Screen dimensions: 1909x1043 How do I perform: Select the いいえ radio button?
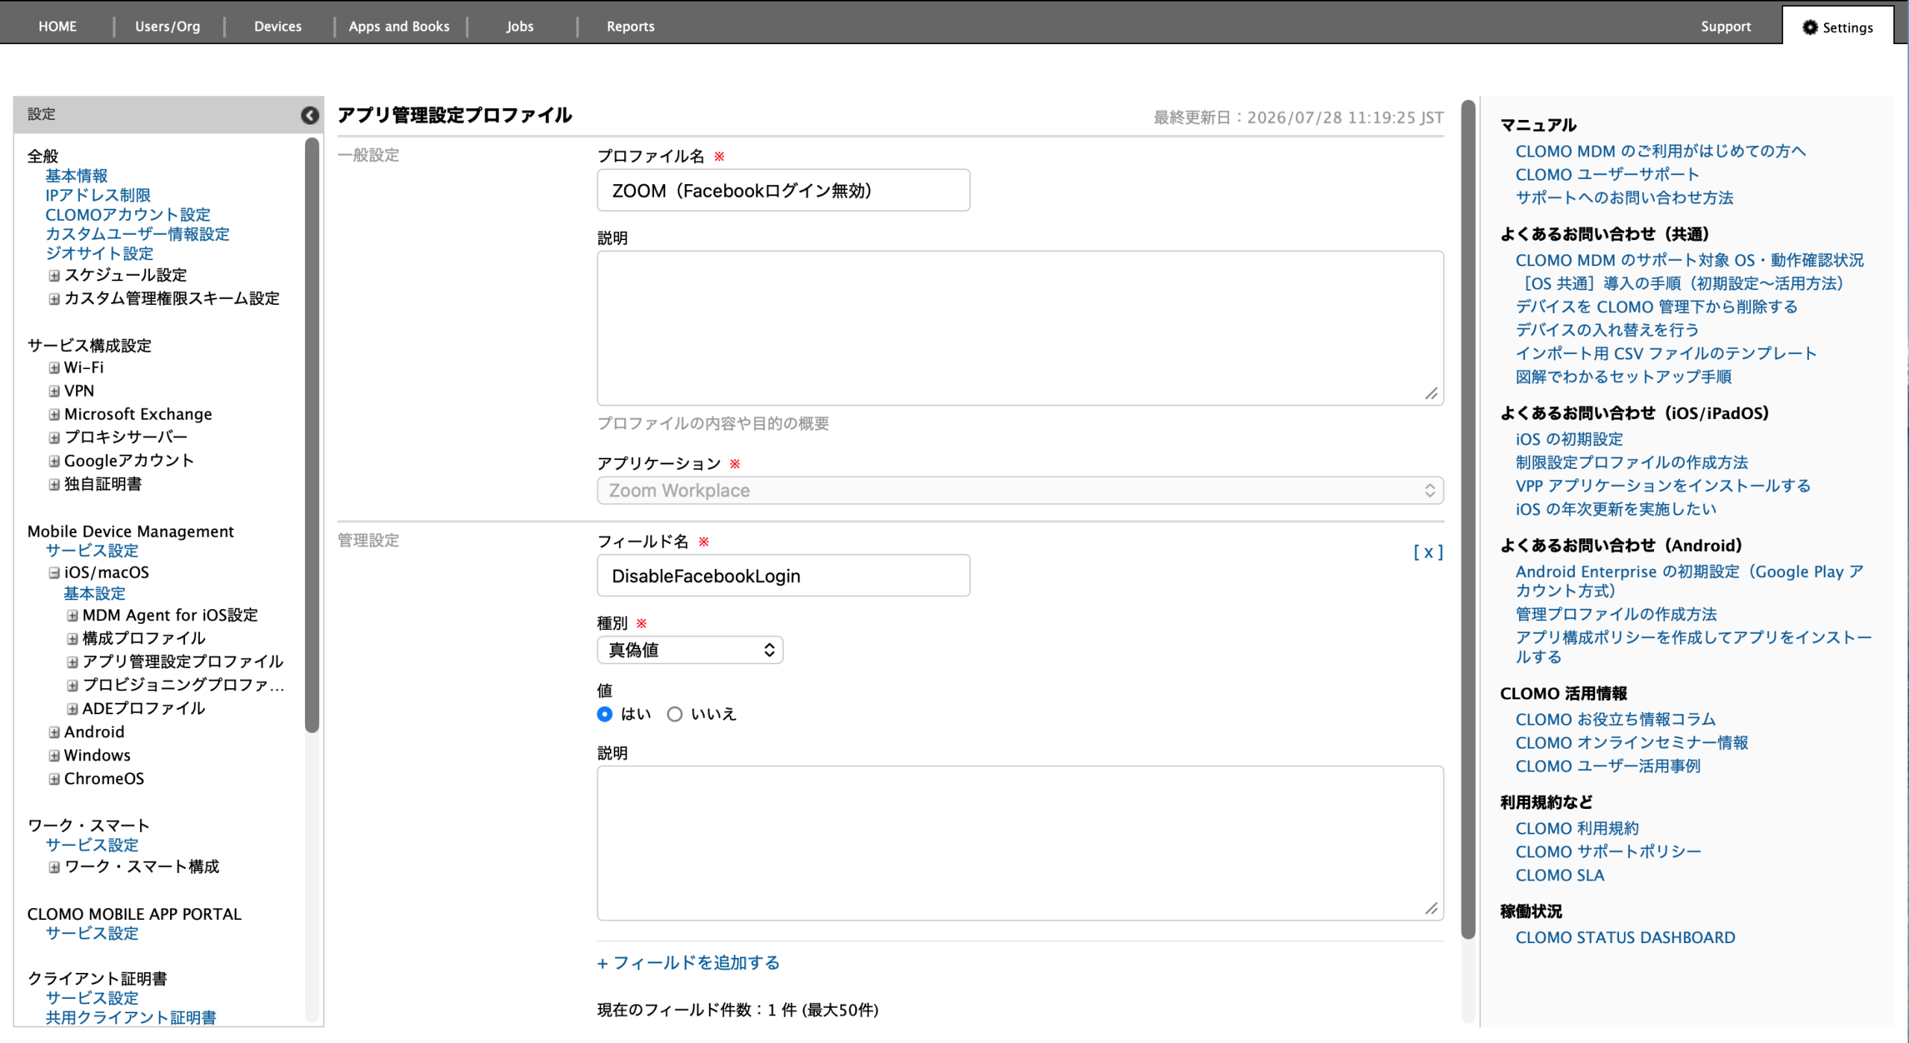click(x=675, y=714)
